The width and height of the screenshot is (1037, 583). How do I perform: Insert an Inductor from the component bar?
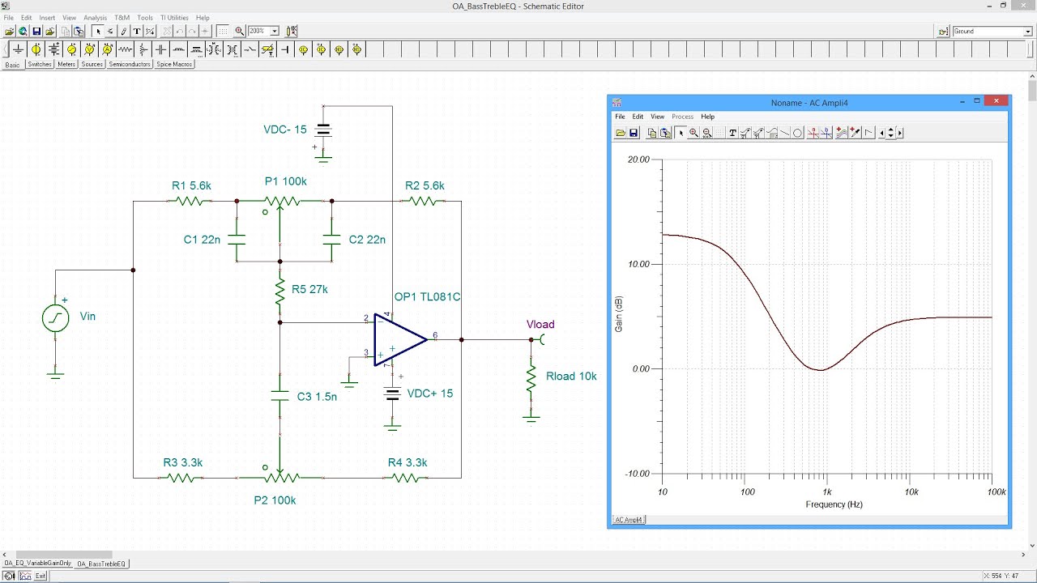(x=178, y=49)
